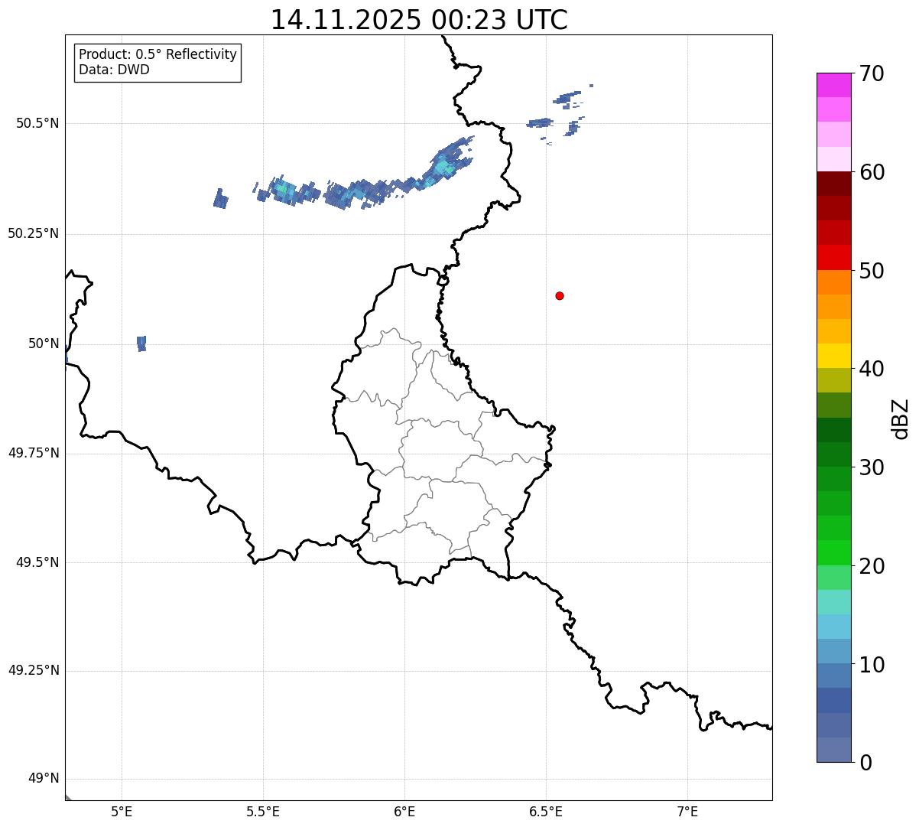
Task: Click the 49.25°N latitude label
Action: coord(34,671)
